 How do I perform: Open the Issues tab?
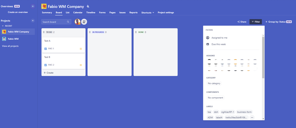coord(122,13)
